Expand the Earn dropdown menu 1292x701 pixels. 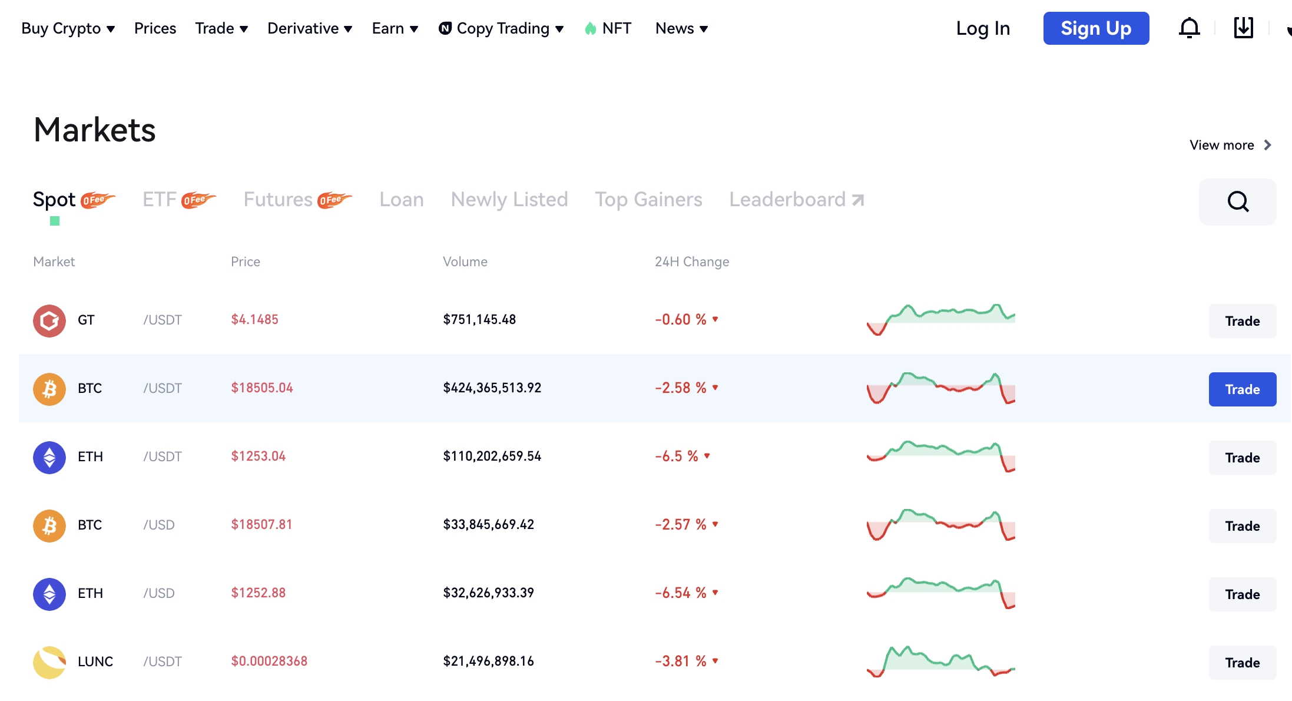pyautogui.click(x=394, y=28)
